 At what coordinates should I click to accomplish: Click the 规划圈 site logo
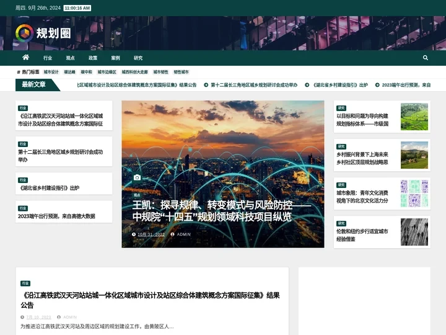pyautogui.click(x=43, y=33)
